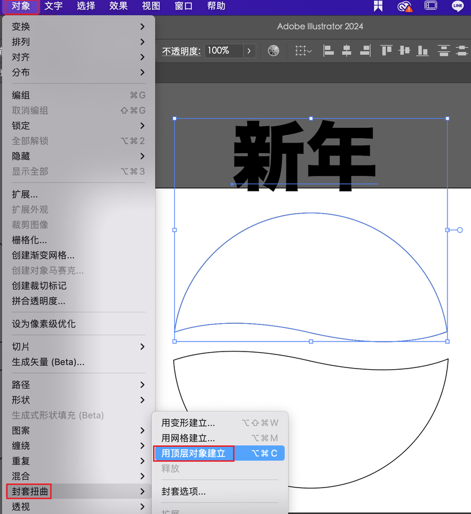
Task: Click 封套选项 menu item
Action: tap(184, 491)
